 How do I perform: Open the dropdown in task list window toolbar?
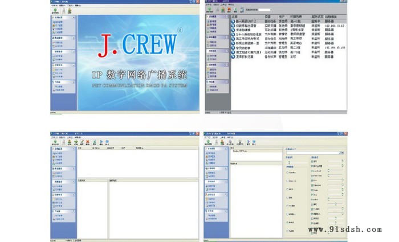coord(271,10)
